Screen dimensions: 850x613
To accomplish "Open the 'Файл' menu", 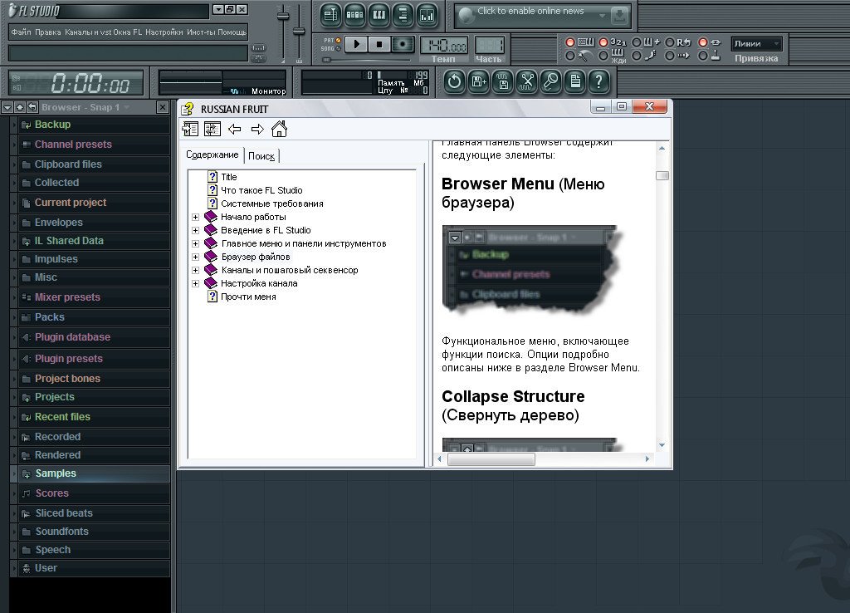I will pos(21,32).
